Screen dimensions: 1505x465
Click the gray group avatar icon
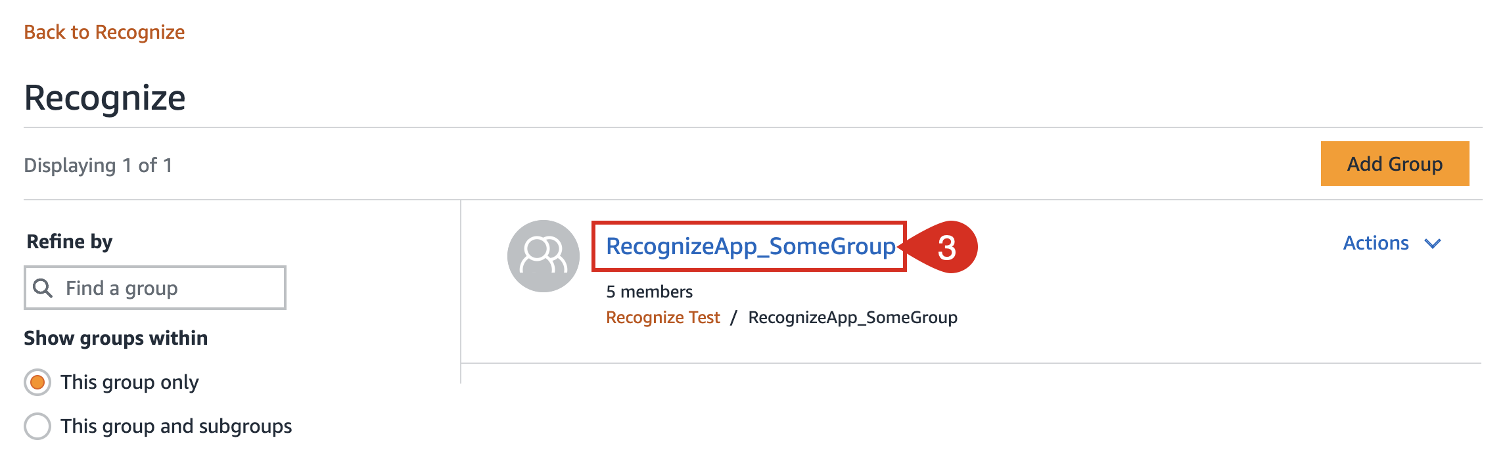(x=544, y=256)
